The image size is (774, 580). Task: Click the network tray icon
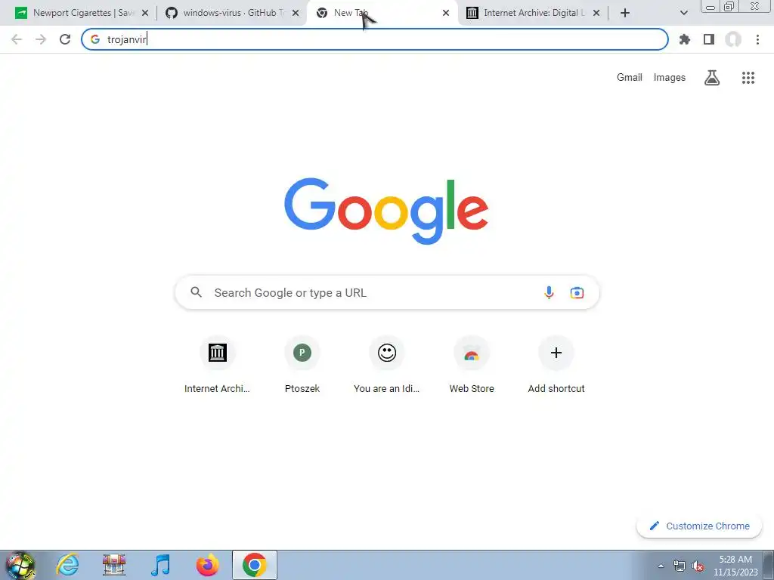click(680, 566)
